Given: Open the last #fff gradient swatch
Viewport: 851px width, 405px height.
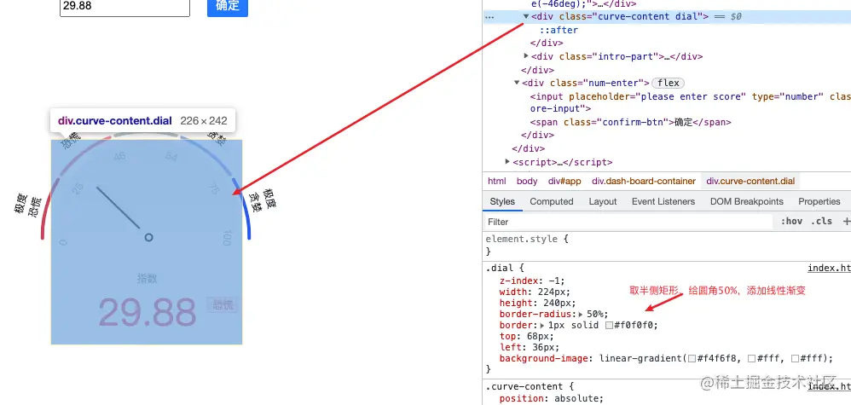Looking at the screenshot, I should coord(795,358).
